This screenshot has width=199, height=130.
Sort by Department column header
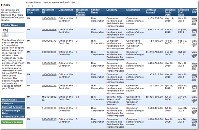66,10
